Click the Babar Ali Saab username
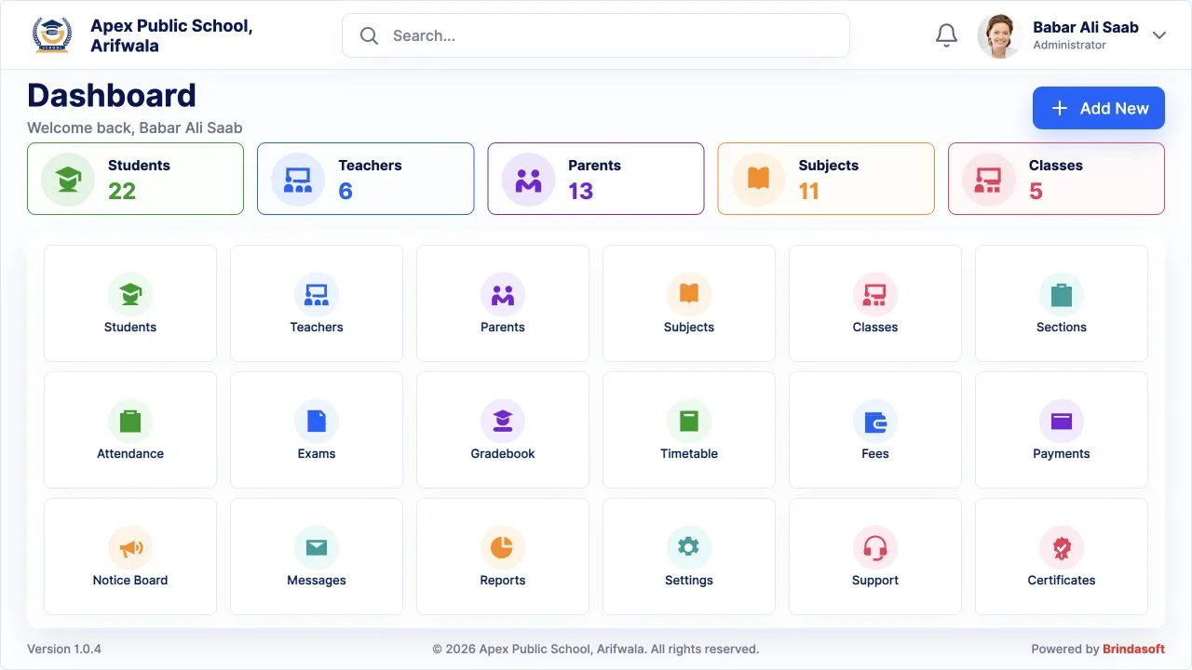 1086,27
